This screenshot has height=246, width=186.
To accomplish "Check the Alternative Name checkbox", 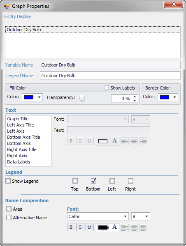I will pos(9,217).
